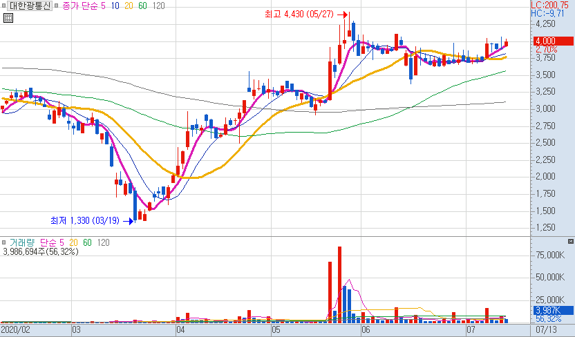The width and height of the screenshot is (575, 337).
Task: Click the 1,500 price axis label
Action: [x=546, y=211]
